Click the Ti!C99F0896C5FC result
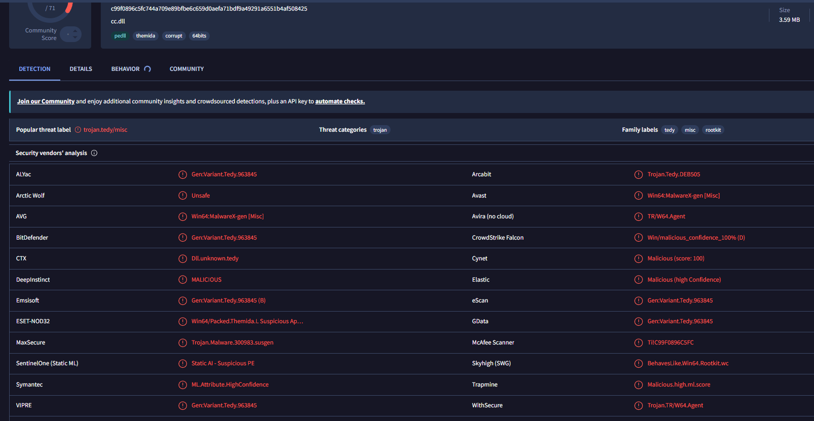Screen dimensions: 814x421 [671, 342]
